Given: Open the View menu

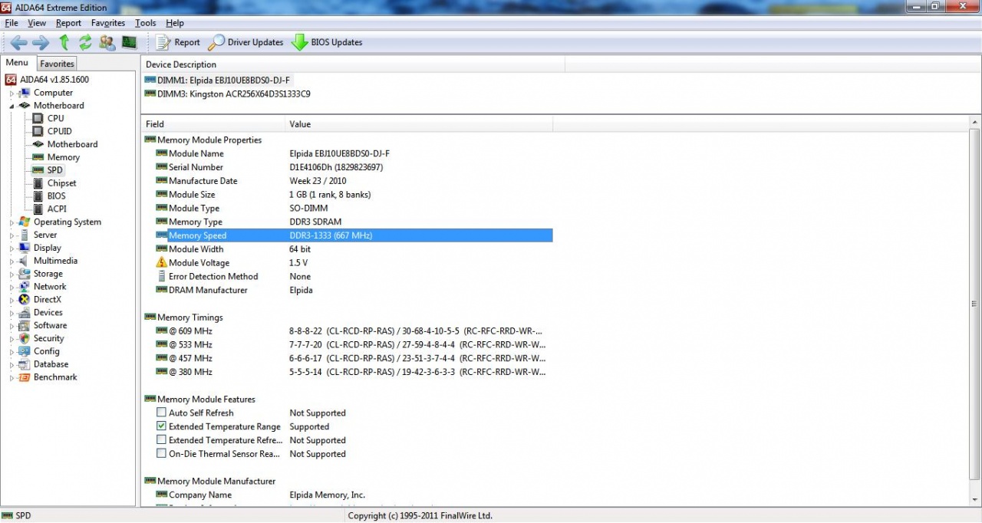Looking at the screenshot, I should click(x=37, y=23).
